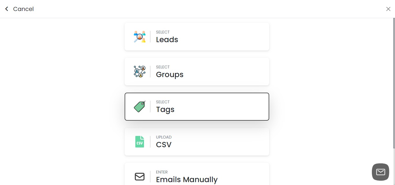Select the highlighted Tags card
This screenshot has width=395, height=185.
click(x=197, y=106)
